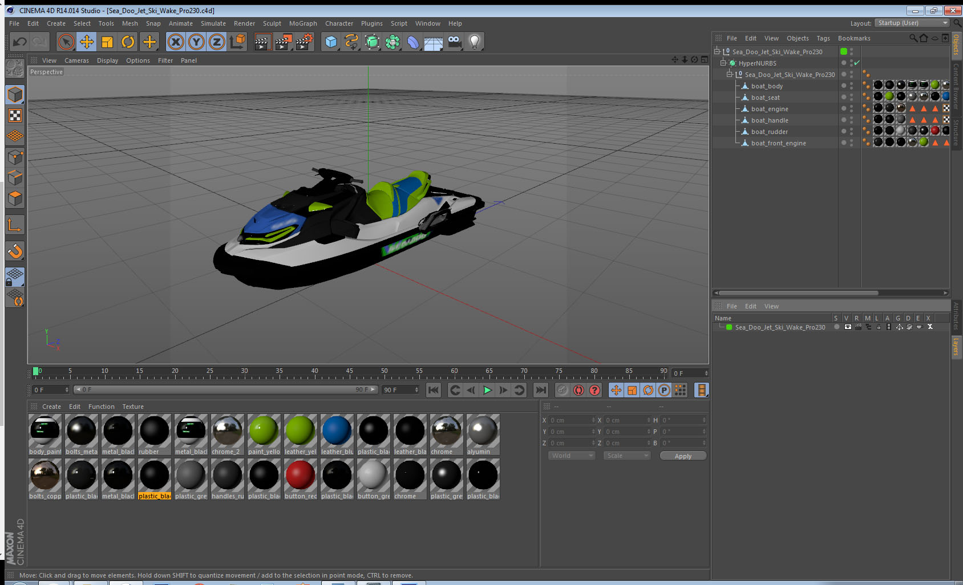Enable Polygons mode in left toolbar
The height and width of the screenshot is (585, 963).
(x=15, y=198)
